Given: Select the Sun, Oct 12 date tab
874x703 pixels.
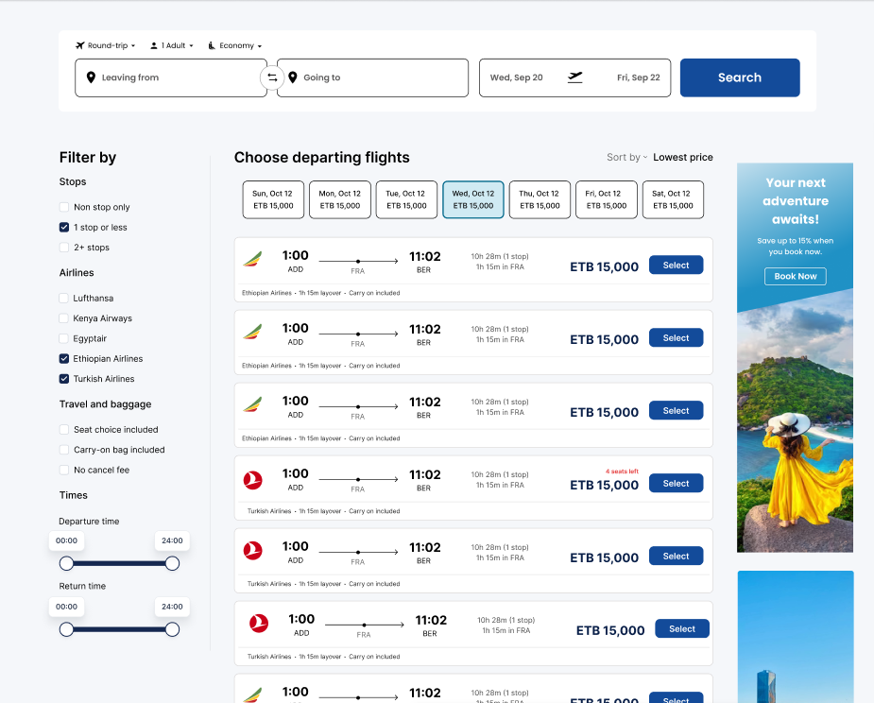Looking at the screenshot, I should pyautogui.click(x=273, y=199).
